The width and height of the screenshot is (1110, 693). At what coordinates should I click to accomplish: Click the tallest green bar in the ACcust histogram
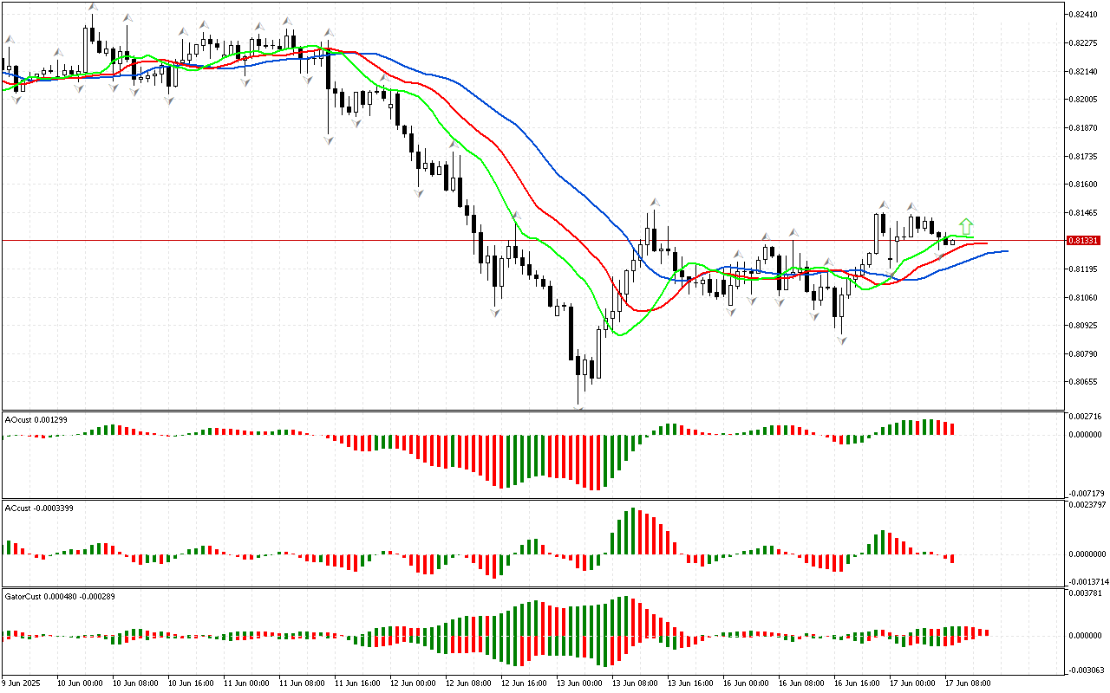point(634,531)
